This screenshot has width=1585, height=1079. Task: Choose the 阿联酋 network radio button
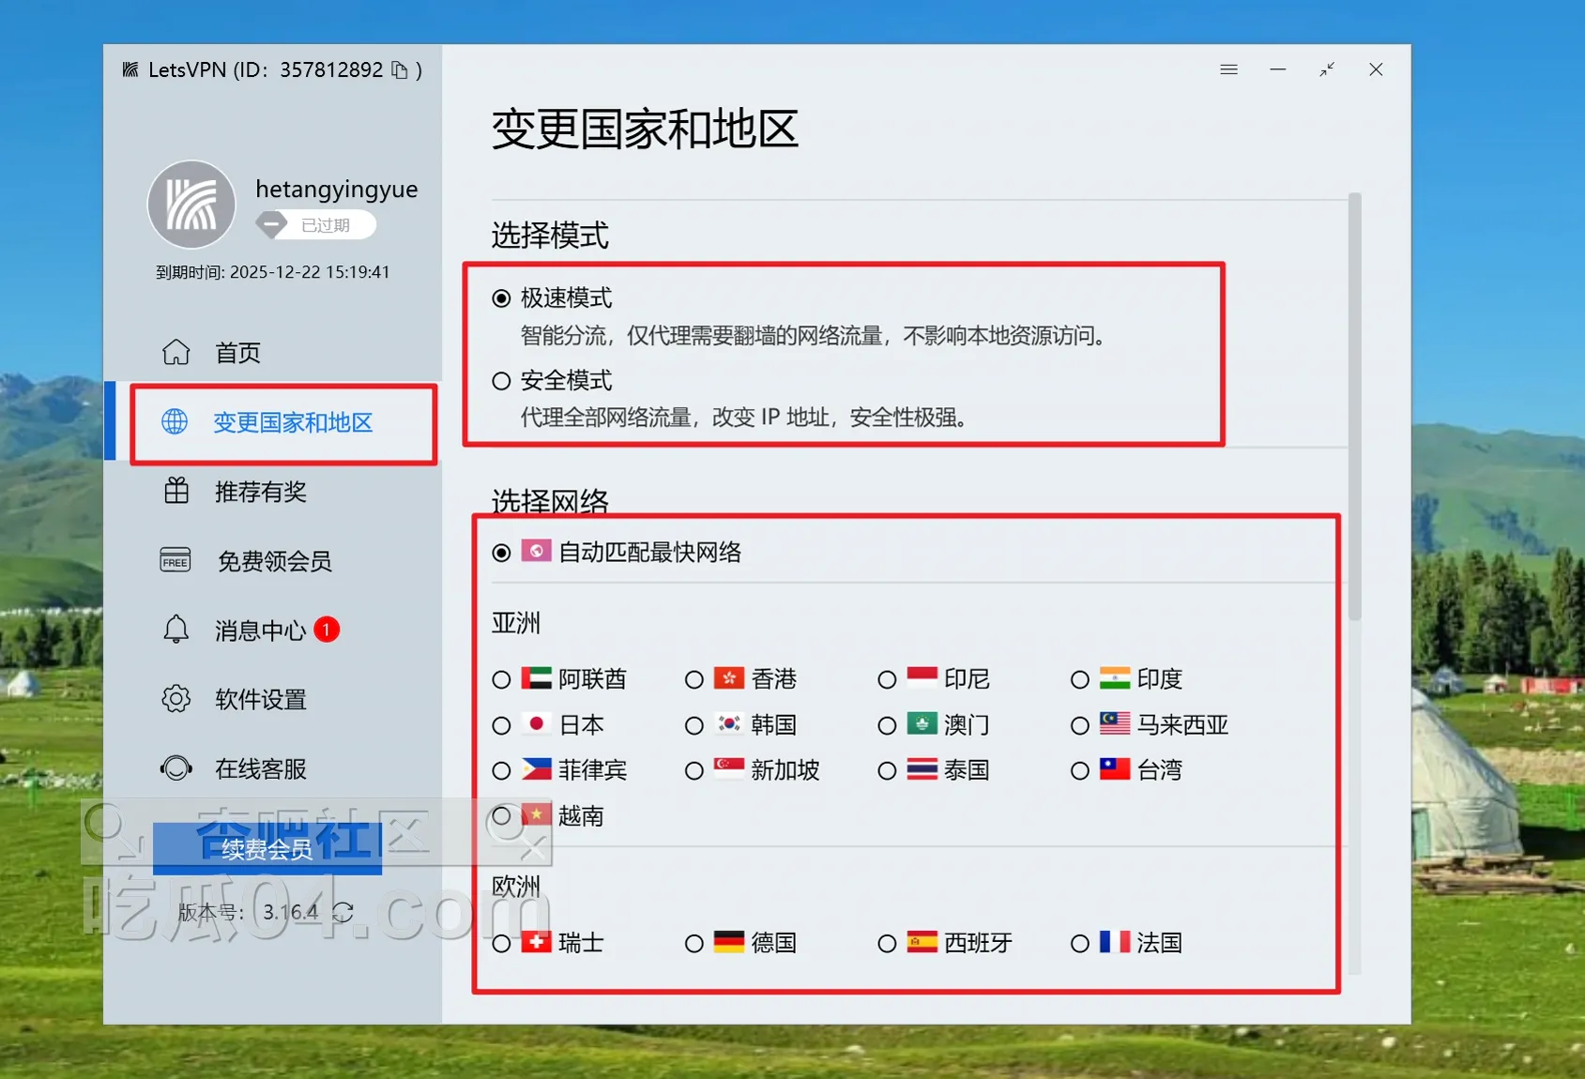[x=501, y=679]
